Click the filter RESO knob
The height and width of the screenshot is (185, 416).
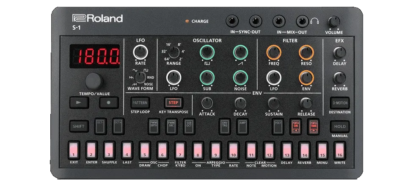(x=306, y=52)
